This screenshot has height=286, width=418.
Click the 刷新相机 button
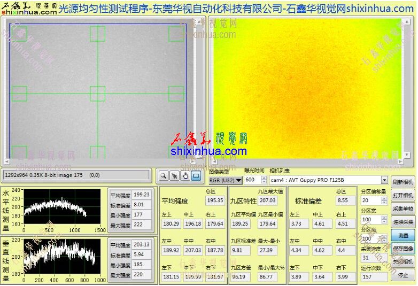point(402,182)
